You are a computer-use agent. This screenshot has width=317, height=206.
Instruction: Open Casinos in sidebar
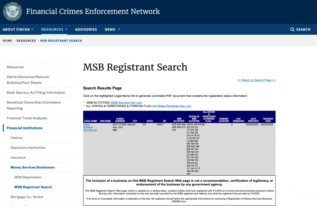coord(17,138)
